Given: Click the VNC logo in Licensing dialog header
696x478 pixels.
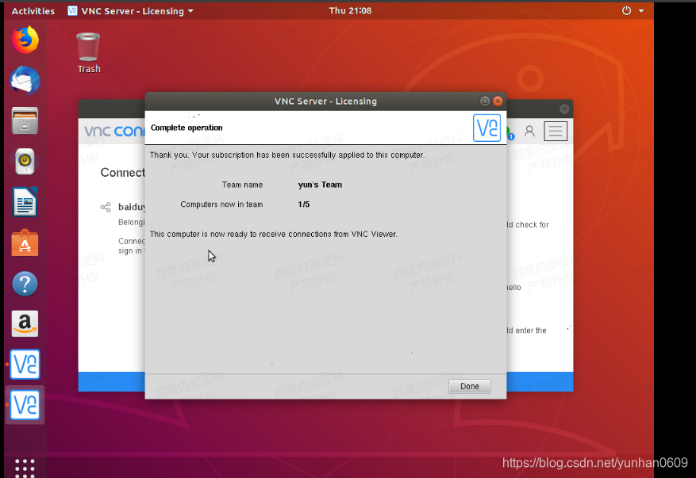Looking at the screenshot, I should 486,128.
